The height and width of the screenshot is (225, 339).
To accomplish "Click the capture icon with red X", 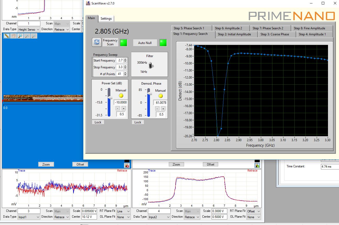I will 127,165.
